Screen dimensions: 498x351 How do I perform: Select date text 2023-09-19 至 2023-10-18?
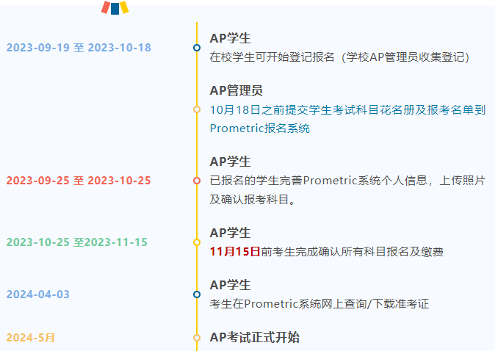pos(79,48)
